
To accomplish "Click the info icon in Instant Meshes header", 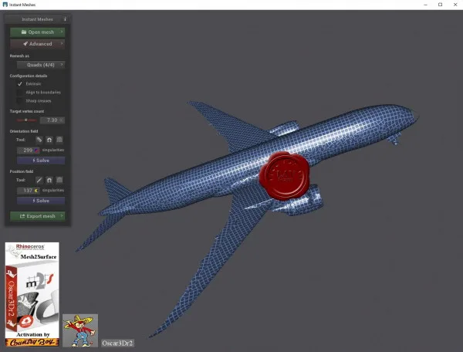I will pos(65,19).
